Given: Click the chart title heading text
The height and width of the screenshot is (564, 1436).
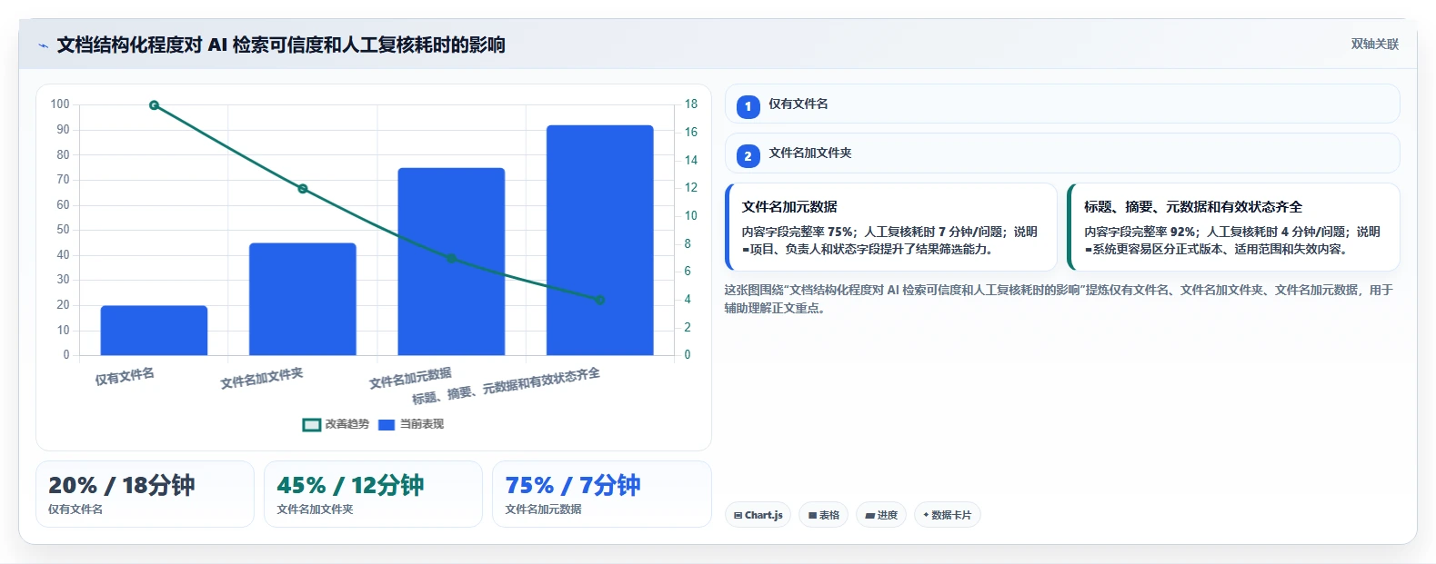Looking at the screenshot, I should [x=281, y=45].
